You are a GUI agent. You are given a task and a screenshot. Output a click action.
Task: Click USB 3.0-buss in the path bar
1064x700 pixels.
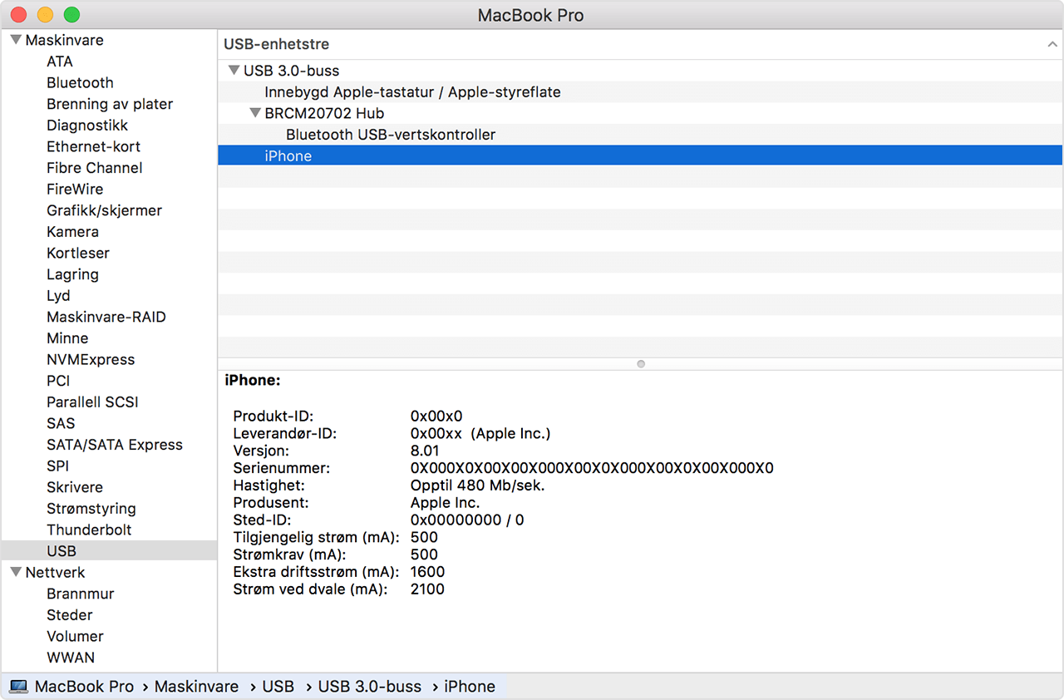coord(370,687)
